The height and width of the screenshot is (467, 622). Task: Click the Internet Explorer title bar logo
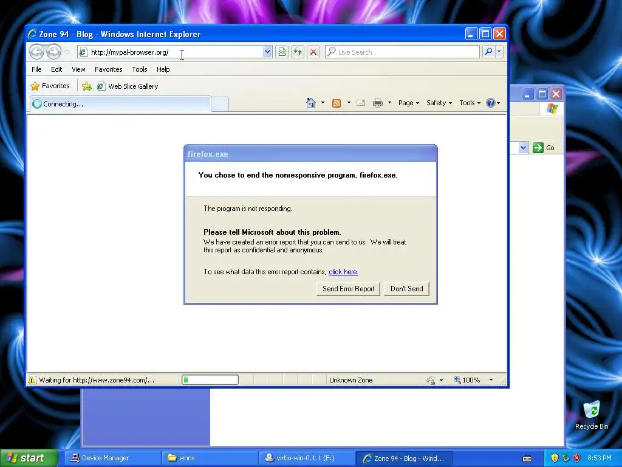[x=33, y=34]
